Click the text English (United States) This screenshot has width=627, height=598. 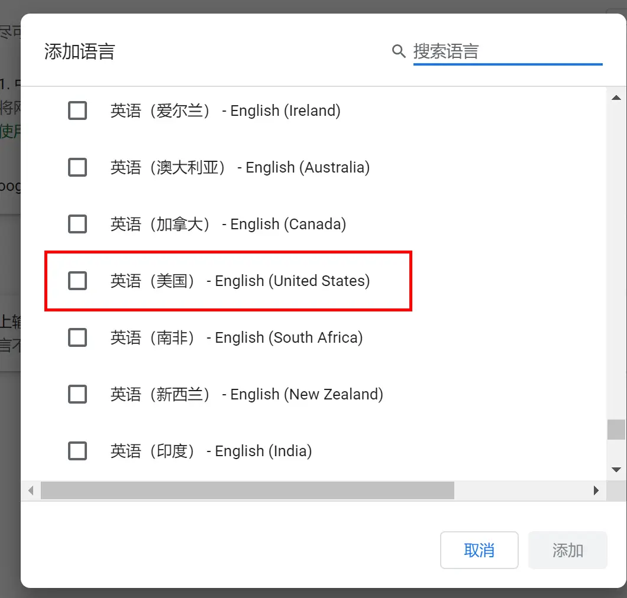click(x=292, y=281)
